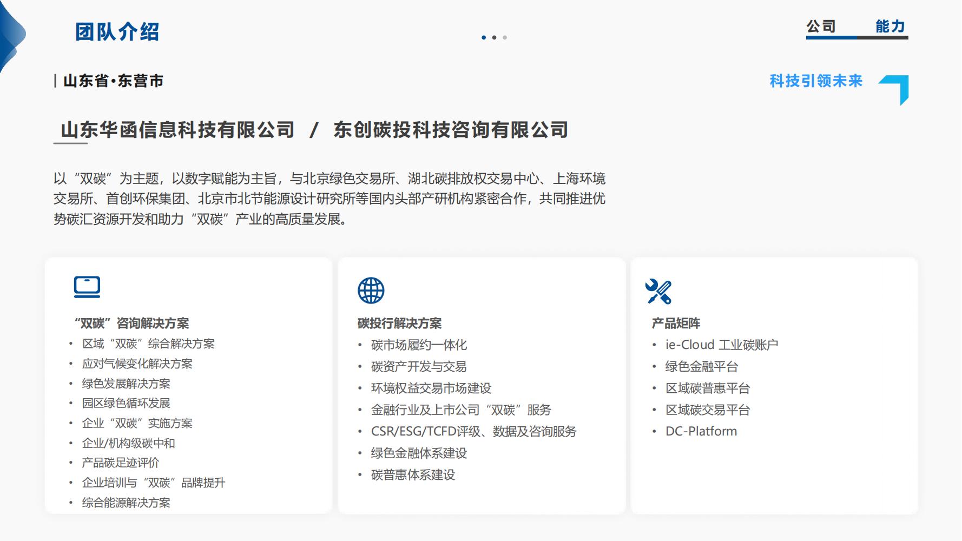
Task: Click the blue corner arrow beside 科技引领未来
Action: [896, 89]
